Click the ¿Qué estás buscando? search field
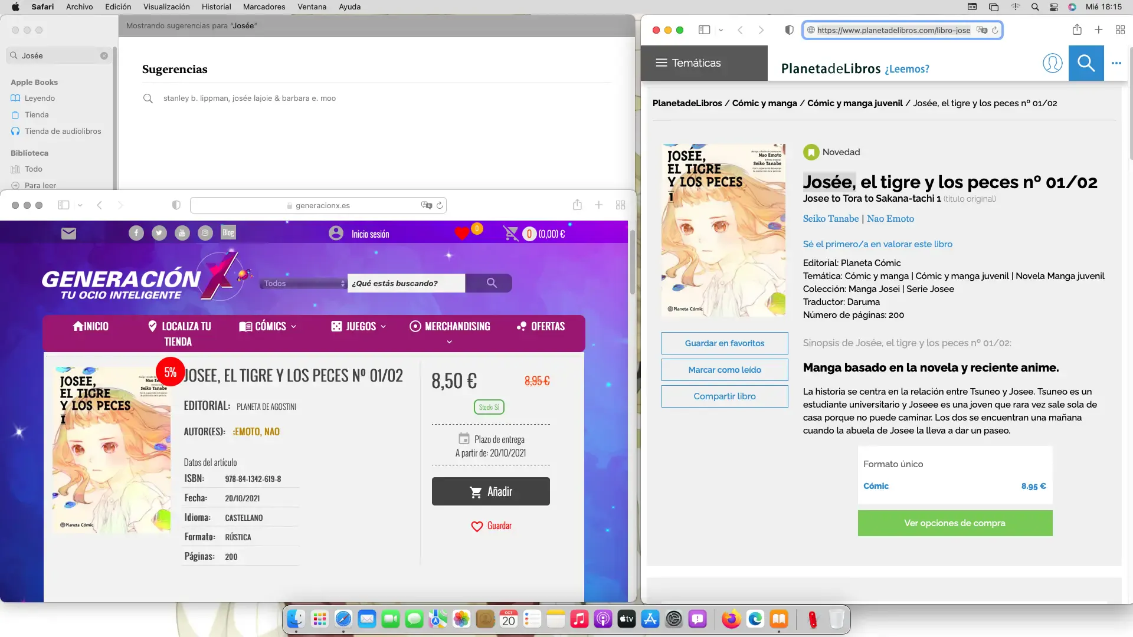 point(406,283)
